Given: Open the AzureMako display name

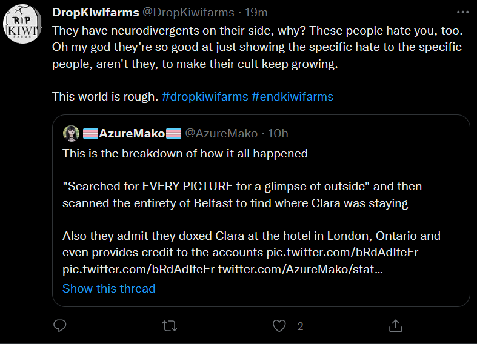Looking at the screenshot, I should click(x=132, y=133).
